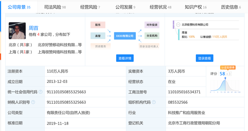The height and width of the screenshot is (131, 248).
Task: Switch to 经营风险 tab
Action: click(90, 7)
